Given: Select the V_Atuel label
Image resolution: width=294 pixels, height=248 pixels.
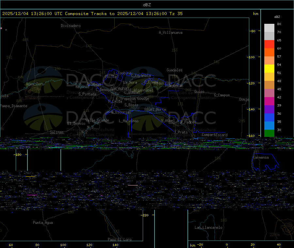Looking at the screenshot, I should (168, 121).
